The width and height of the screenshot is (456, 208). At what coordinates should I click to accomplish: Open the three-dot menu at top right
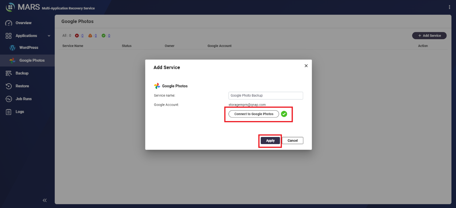(x=449, y=7)
